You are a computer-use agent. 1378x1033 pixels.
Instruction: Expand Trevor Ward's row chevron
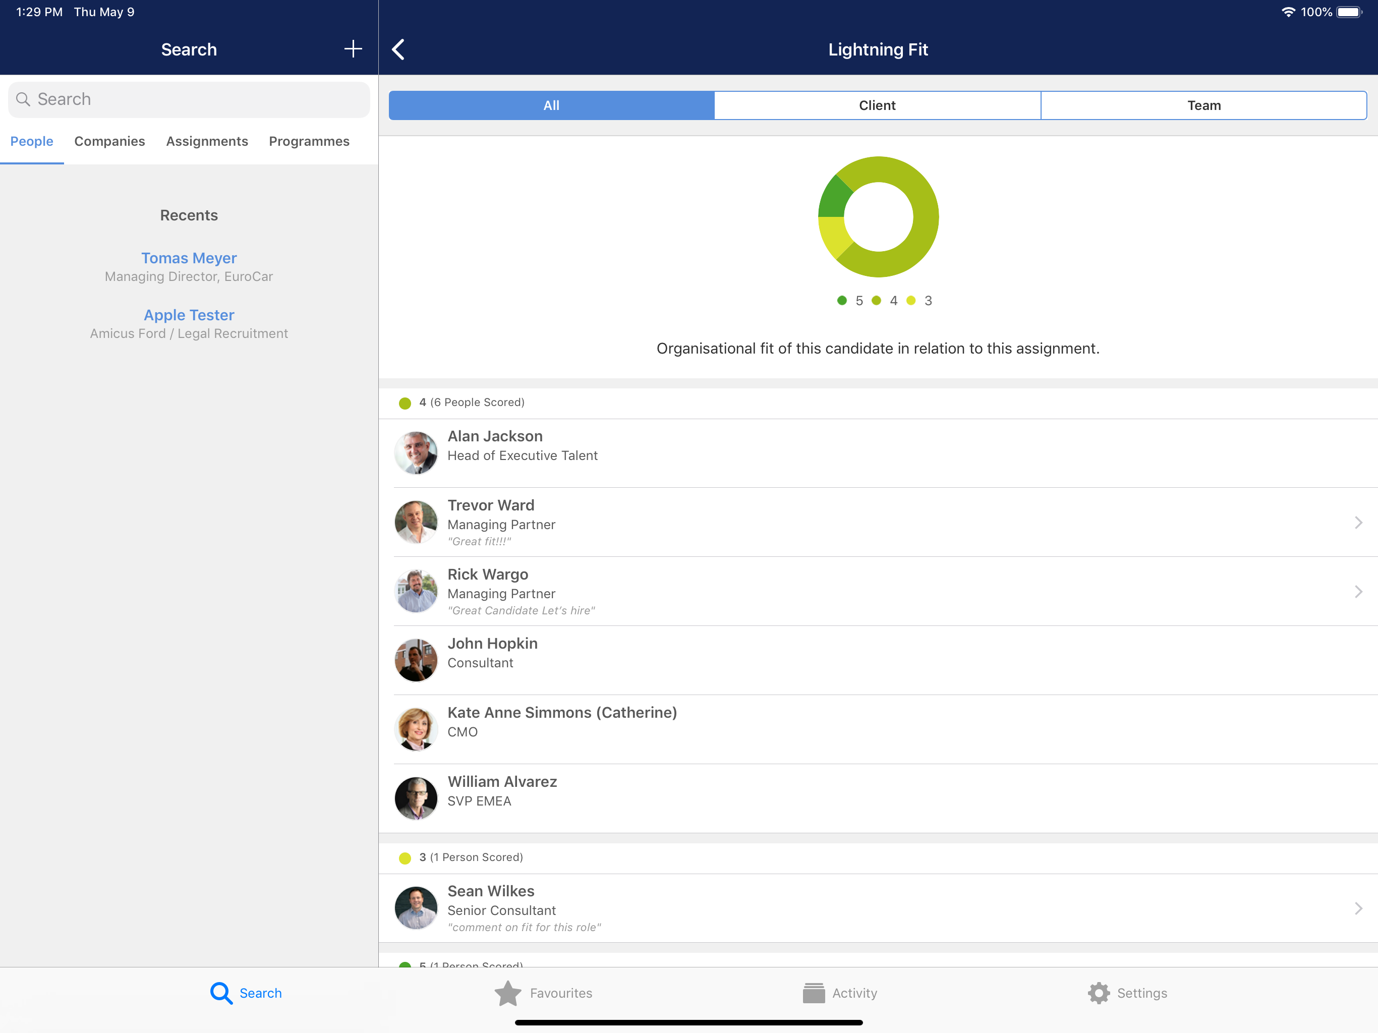click(1358, 522)
